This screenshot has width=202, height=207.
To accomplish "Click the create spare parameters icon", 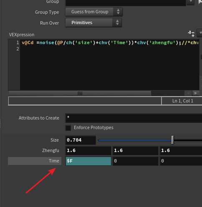I will tap(192, 34).
